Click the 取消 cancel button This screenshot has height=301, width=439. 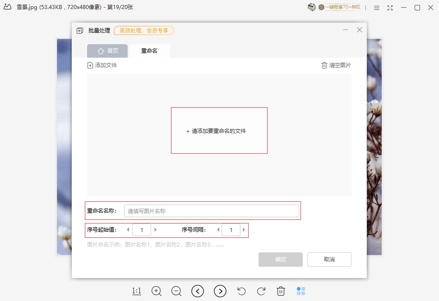pos(329,259)
